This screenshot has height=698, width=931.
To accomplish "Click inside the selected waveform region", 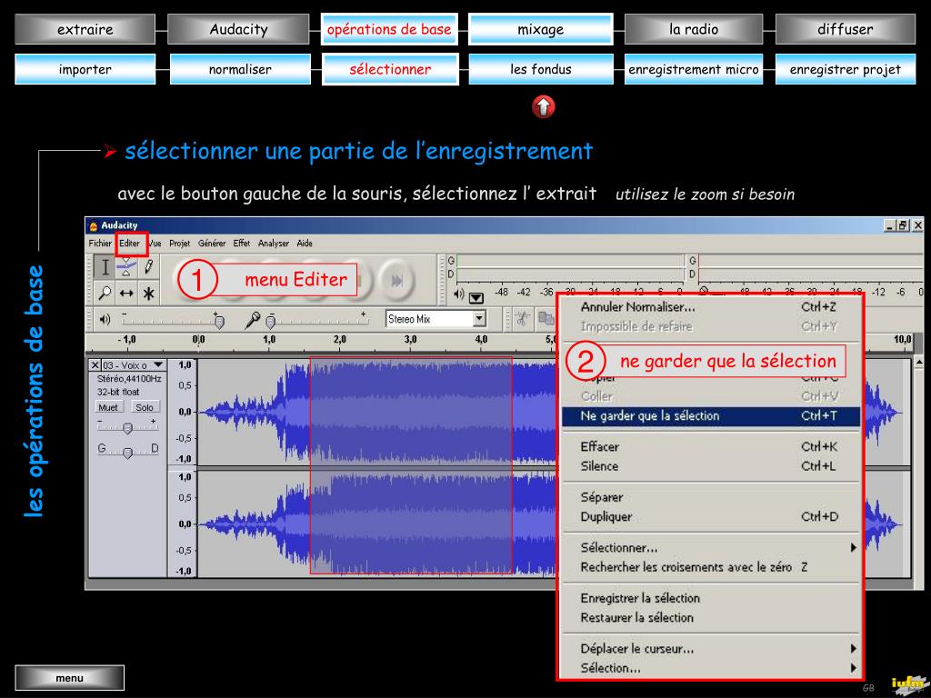I will click(411, 465).
